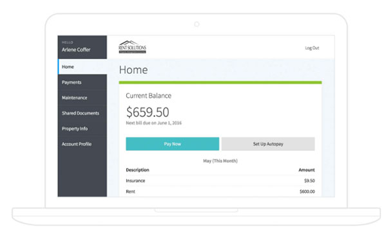This screenshot has width=384, height=241.
Task: Open the Home sidebar item
Action: pyautogui.click(x=82, y=67)
